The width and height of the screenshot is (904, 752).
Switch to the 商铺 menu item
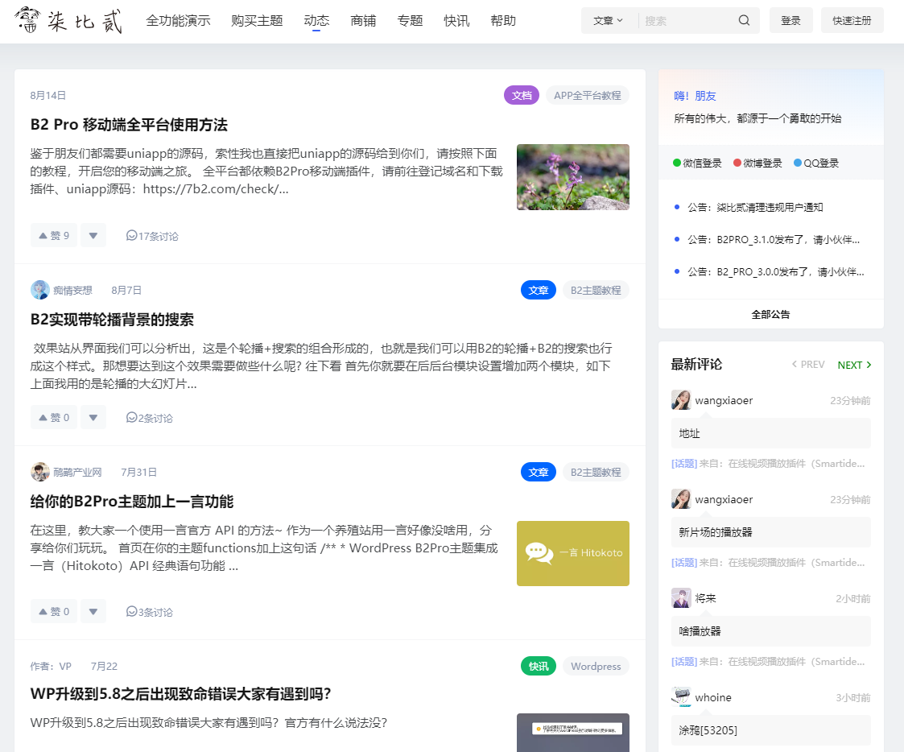[363, 20]
